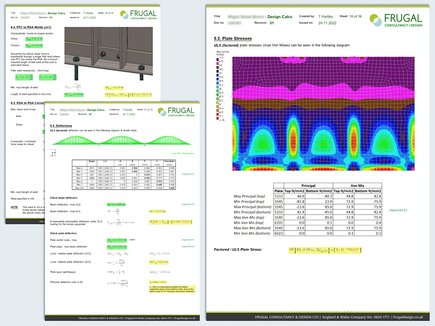
Task: Open the Appendix A reference beside the plate stress table
Action: (398, 210)
